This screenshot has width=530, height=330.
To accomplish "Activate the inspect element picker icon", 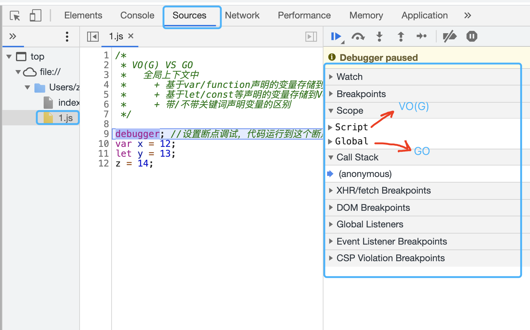I will coord(15,15).
